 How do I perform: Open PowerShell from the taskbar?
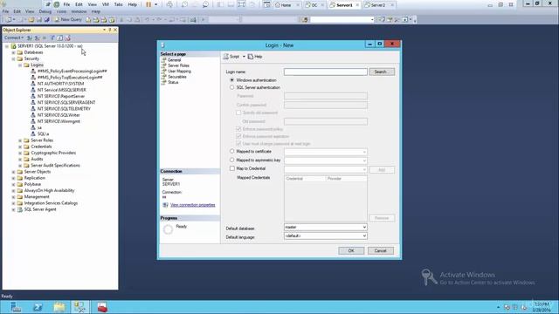[x=38, y=307]
